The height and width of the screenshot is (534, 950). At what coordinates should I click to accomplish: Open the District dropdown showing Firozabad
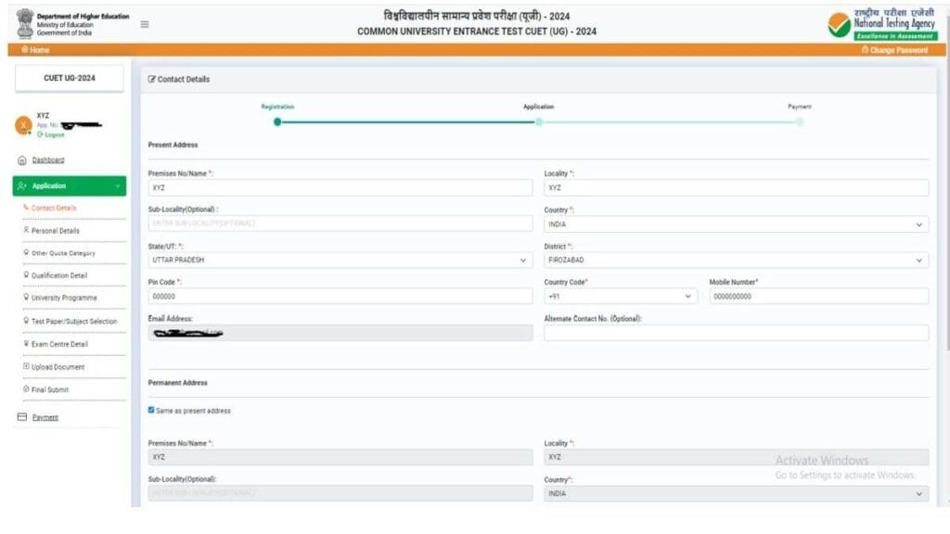coord(736,261)
